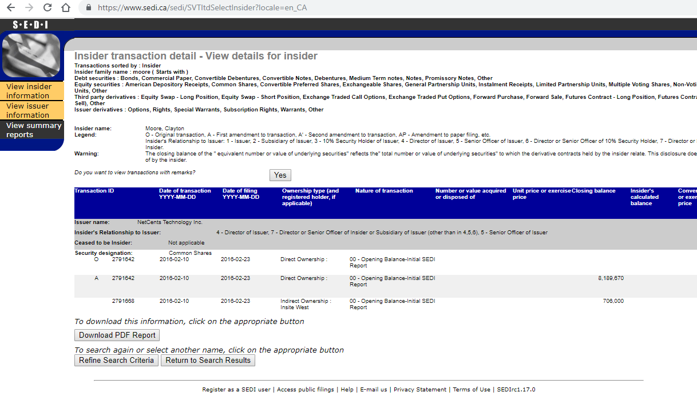This screenshot has height=408, width=697.
Task: Click Indirect Ownership : Insite West cell
Action: click(x=306, y=304)
